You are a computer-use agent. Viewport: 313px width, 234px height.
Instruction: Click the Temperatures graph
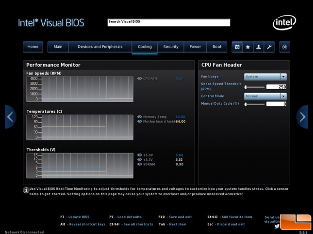(80, 127)
